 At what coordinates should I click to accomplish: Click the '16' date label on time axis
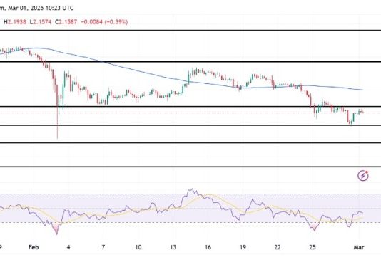click(208, 247)
